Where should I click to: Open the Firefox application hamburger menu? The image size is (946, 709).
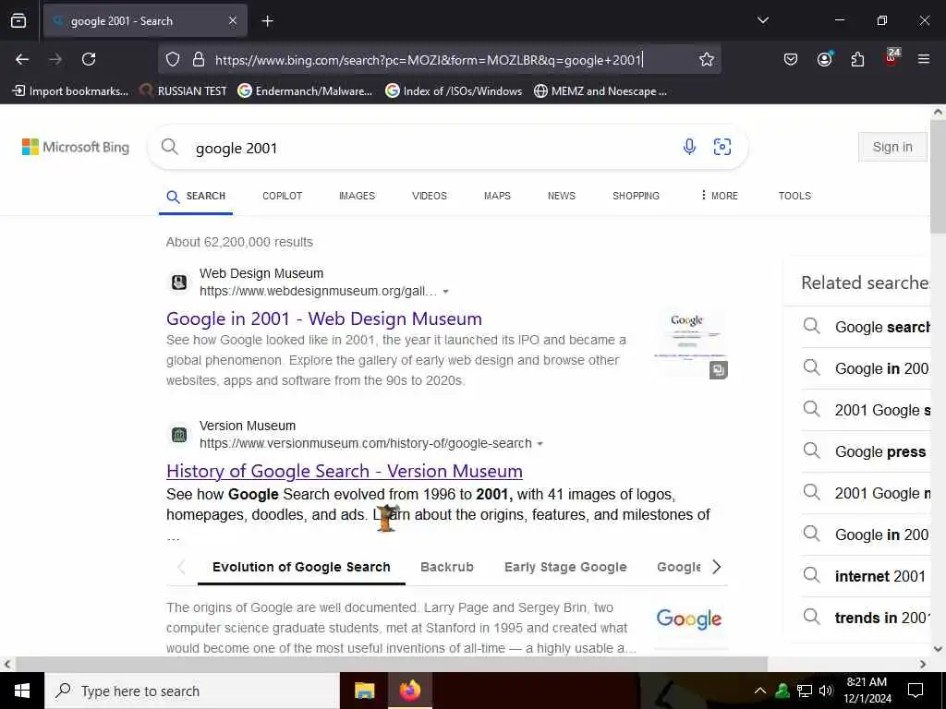point(924,59)
